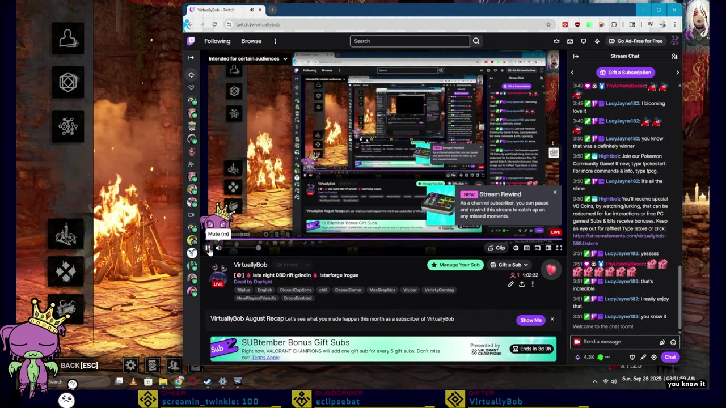
Task: Open whispers speech bubble icon
Action: [584, 41]
